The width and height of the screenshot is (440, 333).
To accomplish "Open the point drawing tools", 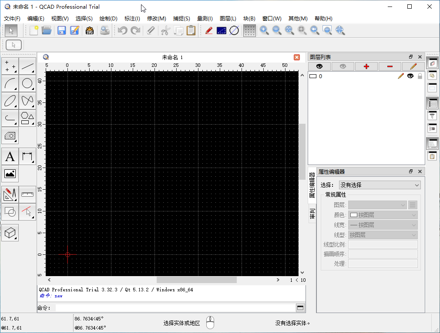I will click(10, 66).
